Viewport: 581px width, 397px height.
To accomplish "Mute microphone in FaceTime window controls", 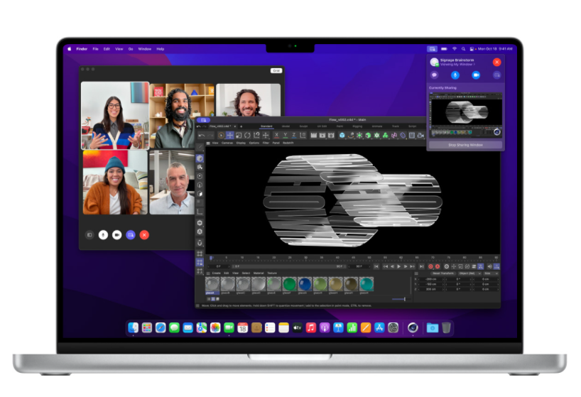I will point(104,235).
